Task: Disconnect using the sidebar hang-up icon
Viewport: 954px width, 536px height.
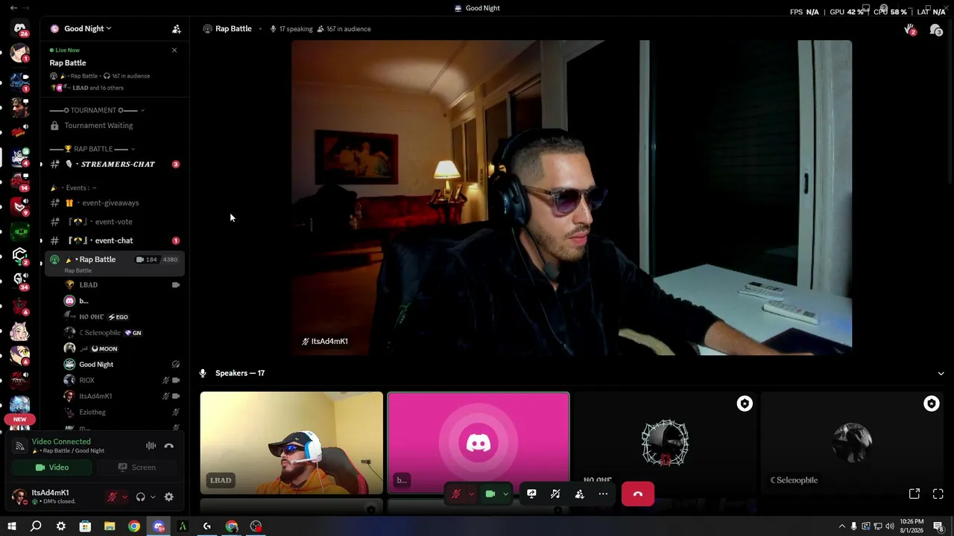Action: pyautogui.click(x=169, y=446)
